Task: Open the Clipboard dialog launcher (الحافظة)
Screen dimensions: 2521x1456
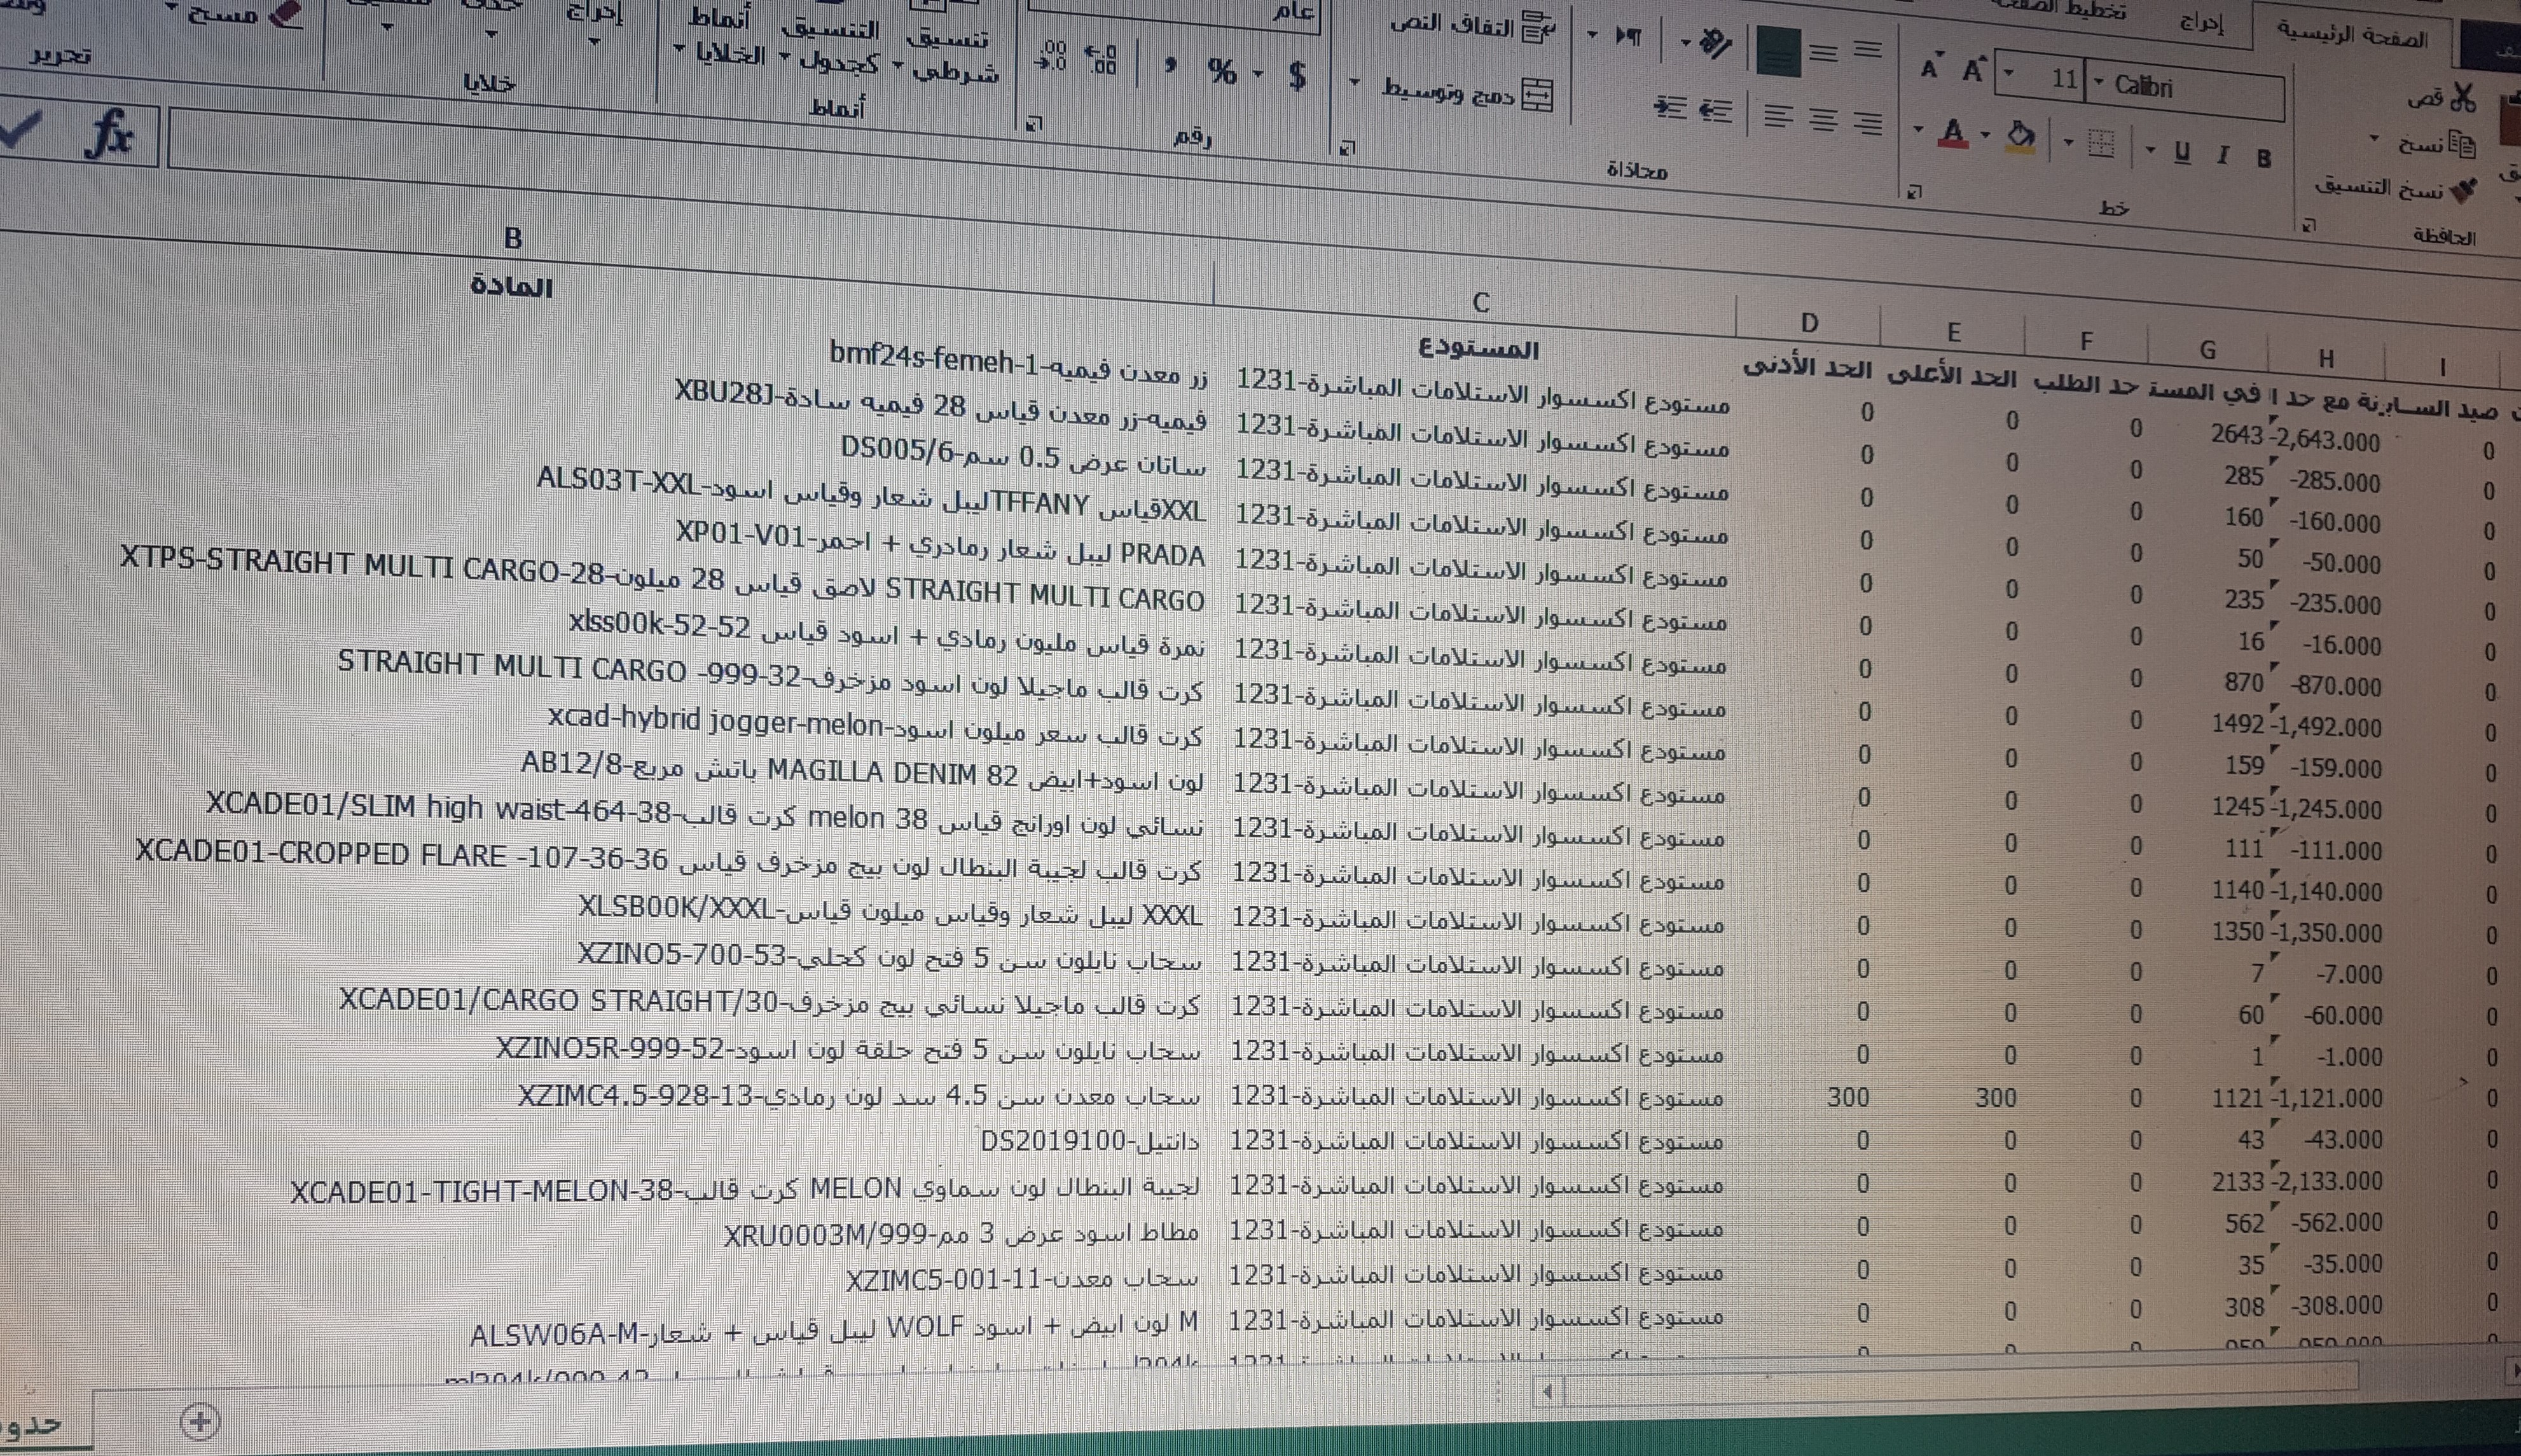Action: [x=2308, y=225]
